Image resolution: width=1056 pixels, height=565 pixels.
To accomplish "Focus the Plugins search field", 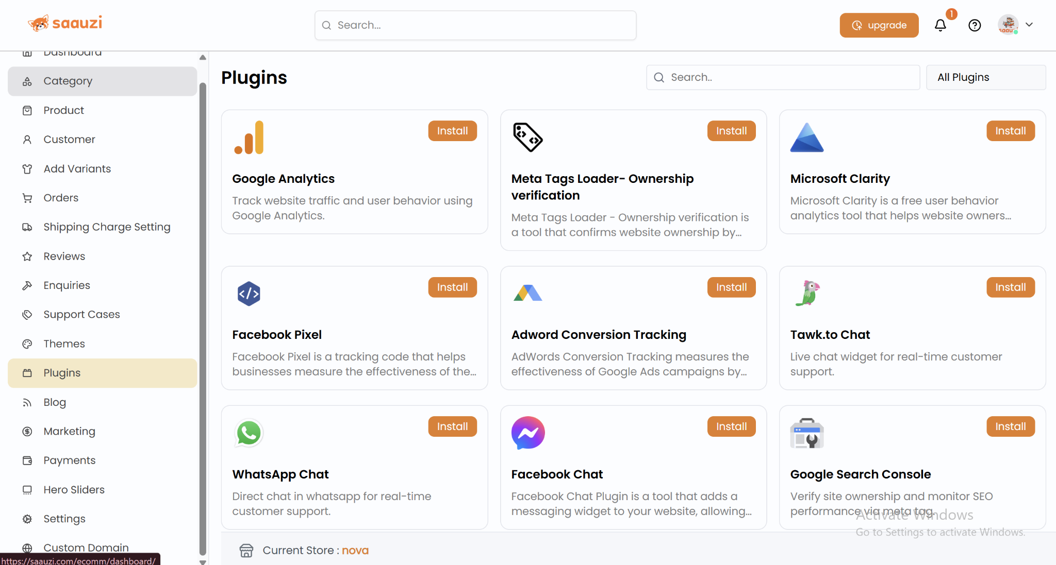I will 783,77.
